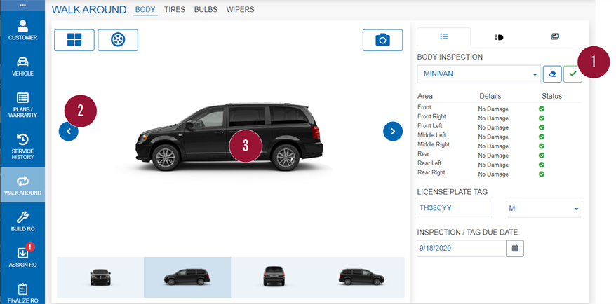Mark all no damage with green check
Viewport: 616px width, 304px height.
[573, 74]
